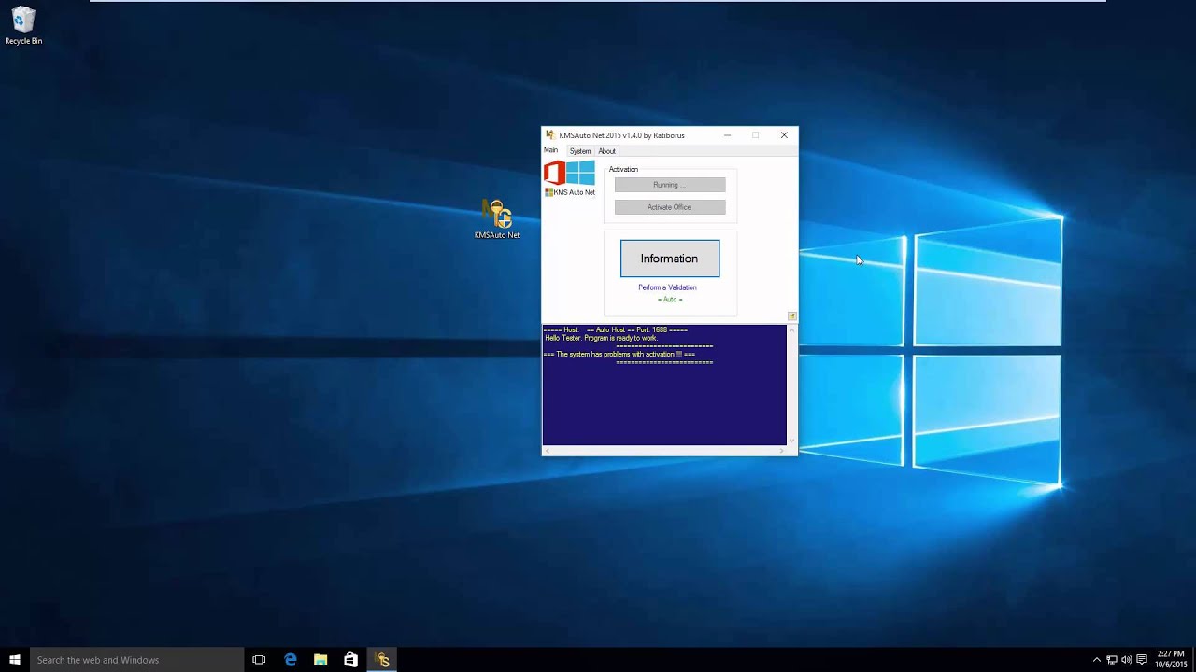Click the Perform a Validation link
This screenshot has height=672, width=1196.
point(667,287)
